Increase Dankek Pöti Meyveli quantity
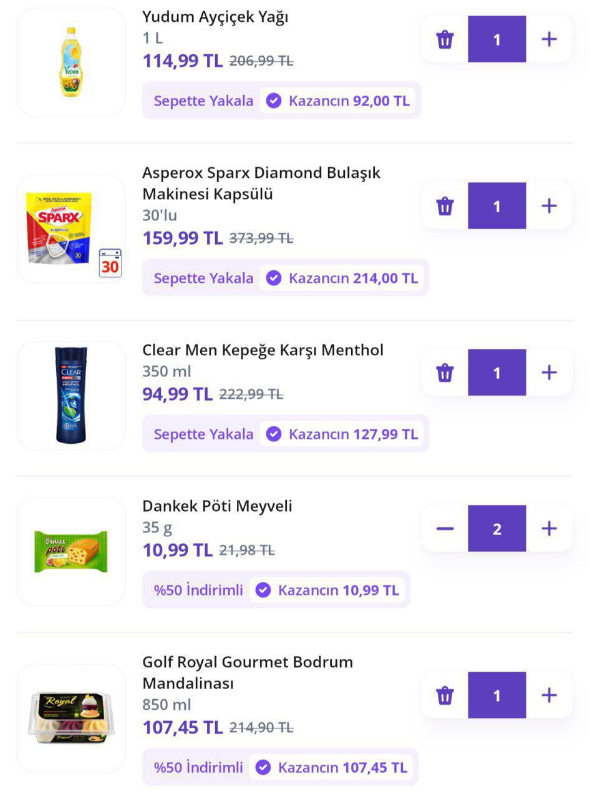This screenshot has height=799, width=590. coord(549,529)
